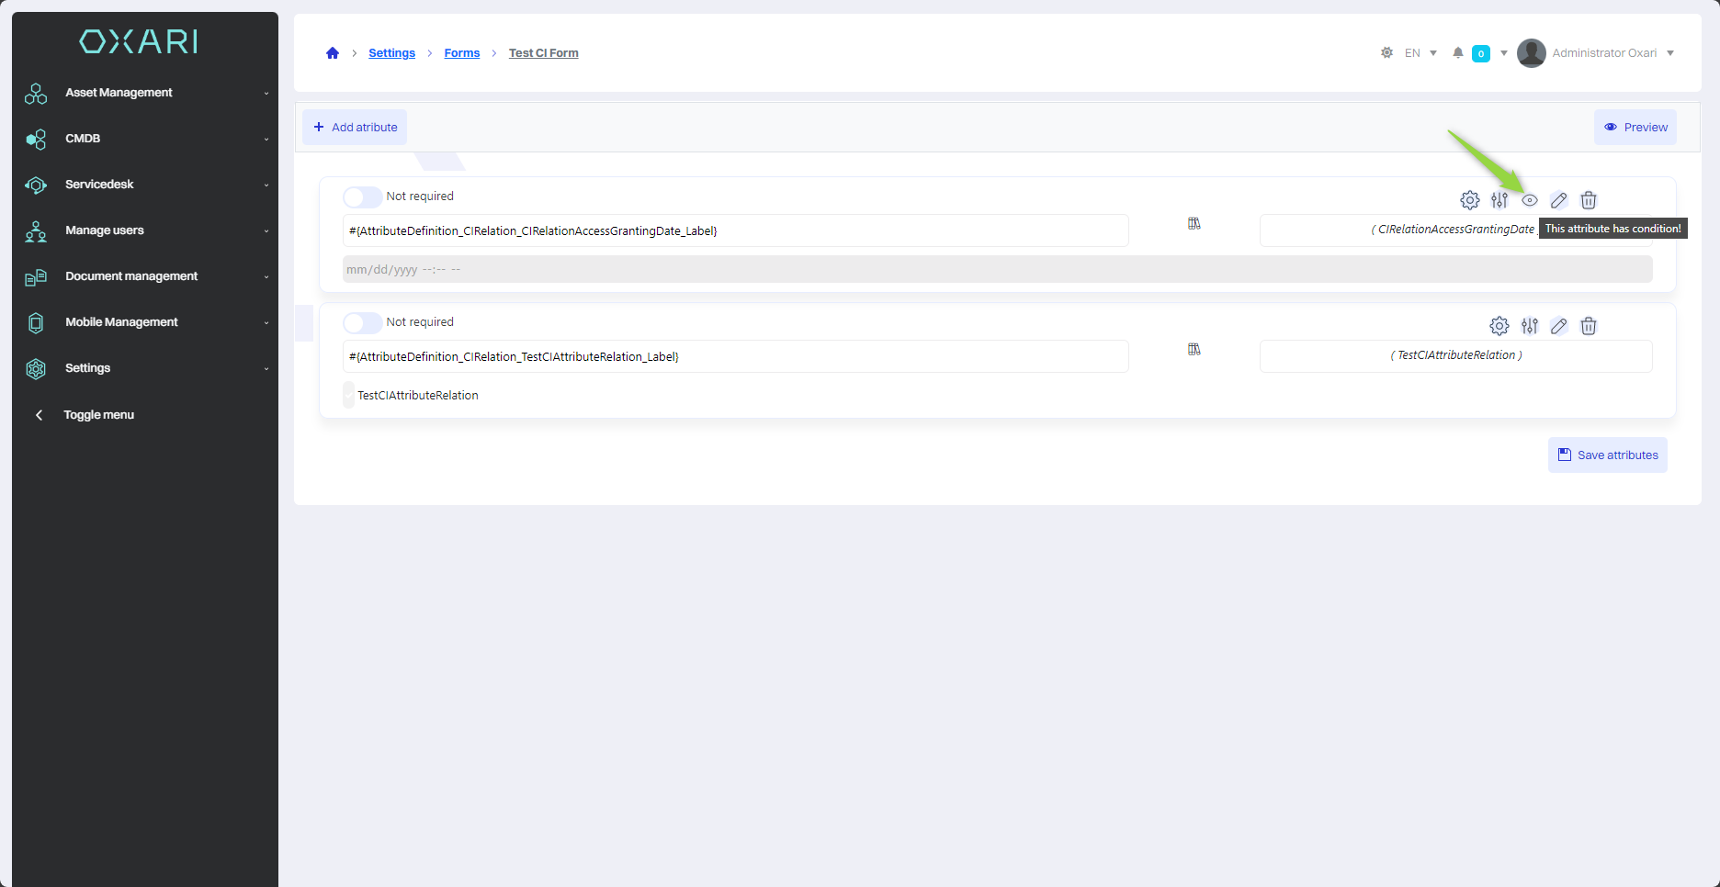Toggle required switch for TestCIAttributeRelation attribute

pyautogui.click(x=362, y=323)
